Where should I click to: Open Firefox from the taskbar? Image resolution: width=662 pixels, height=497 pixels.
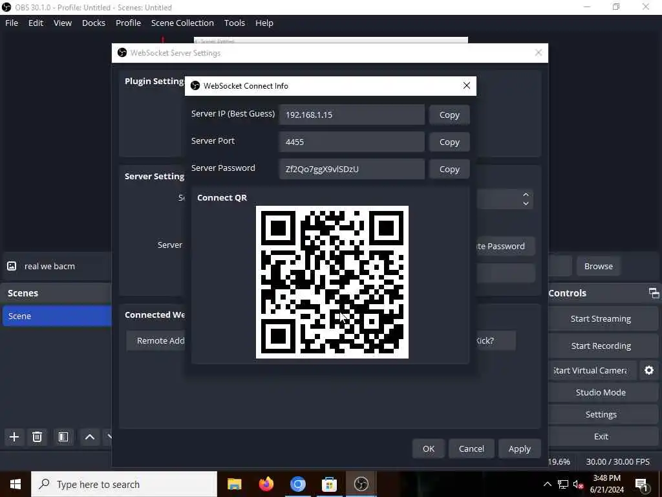point(266,484)
